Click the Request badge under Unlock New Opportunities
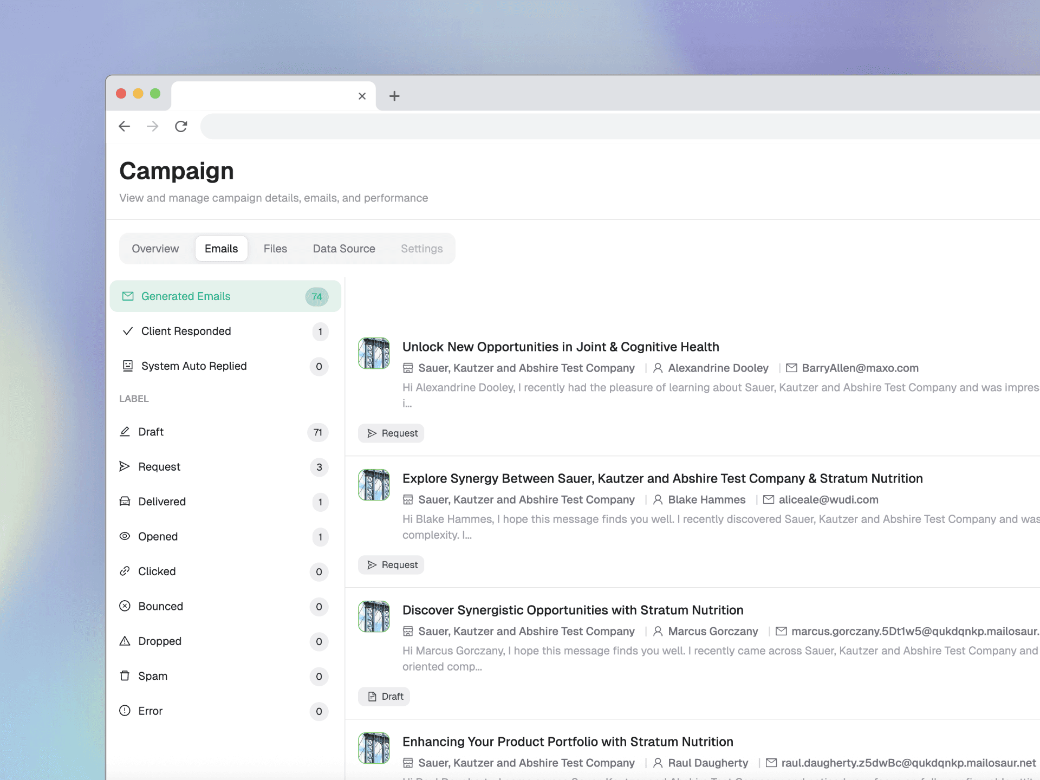1040x780 pixels. [x=391, y=433]
